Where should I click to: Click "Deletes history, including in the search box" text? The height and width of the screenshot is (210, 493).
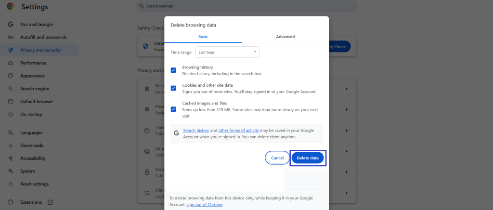click(222, 74)
